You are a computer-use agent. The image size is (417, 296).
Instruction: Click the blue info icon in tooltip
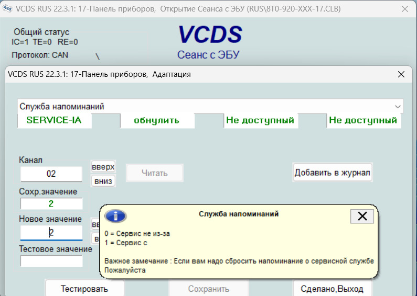coord(116,216)
